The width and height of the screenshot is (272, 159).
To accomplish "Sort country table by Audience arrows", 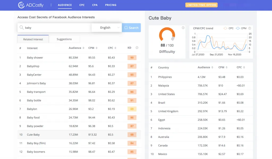I will [x=212, y=68].
